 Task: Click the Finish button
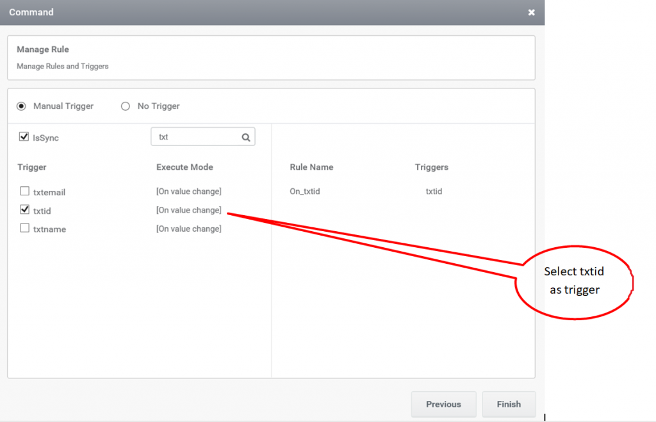click(509, 404)
